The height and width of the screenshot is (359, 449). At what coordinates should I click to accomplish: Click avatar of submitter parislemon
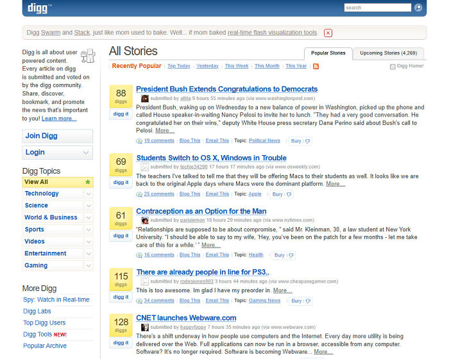pyautogui.click(x=145, y=221)
